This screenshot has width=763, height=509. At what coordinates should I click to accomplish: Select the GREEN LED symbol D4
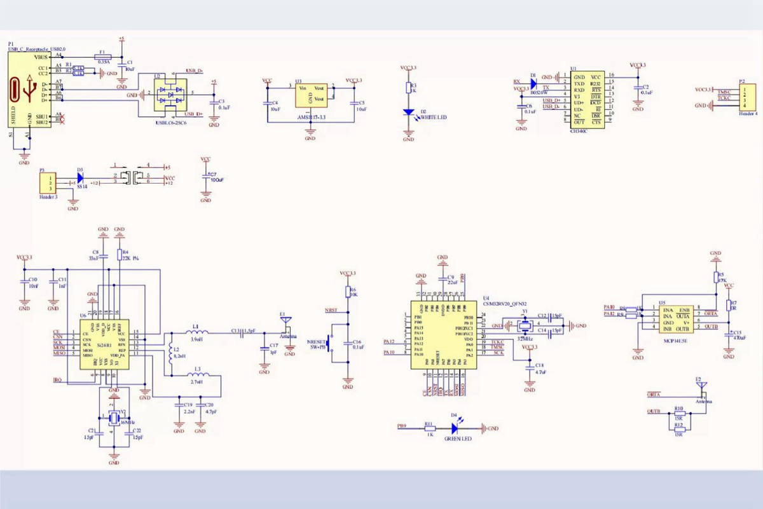click(455, 429)
